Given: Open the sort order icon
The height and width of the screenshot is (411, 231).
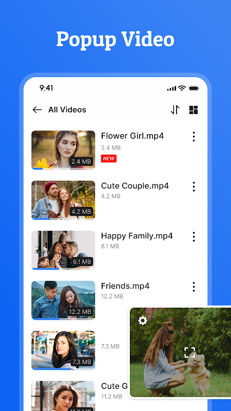Looking at the screenshot, I should 175,110.
